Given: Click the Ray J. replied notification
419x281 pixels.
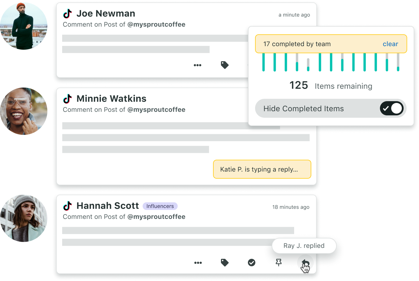Looking at the screenshot, I should pyautogui.click(x=304, y=246).
